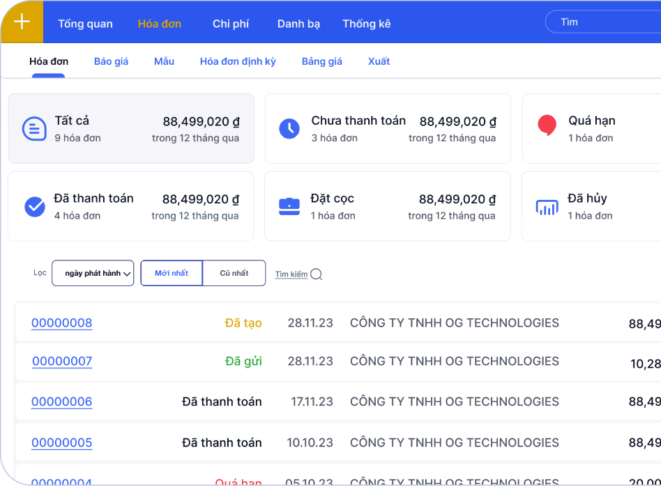The height and width of the screenshot is (486, 661).
Task: Open the Tổng quan menu
Action: coord(85,24)
